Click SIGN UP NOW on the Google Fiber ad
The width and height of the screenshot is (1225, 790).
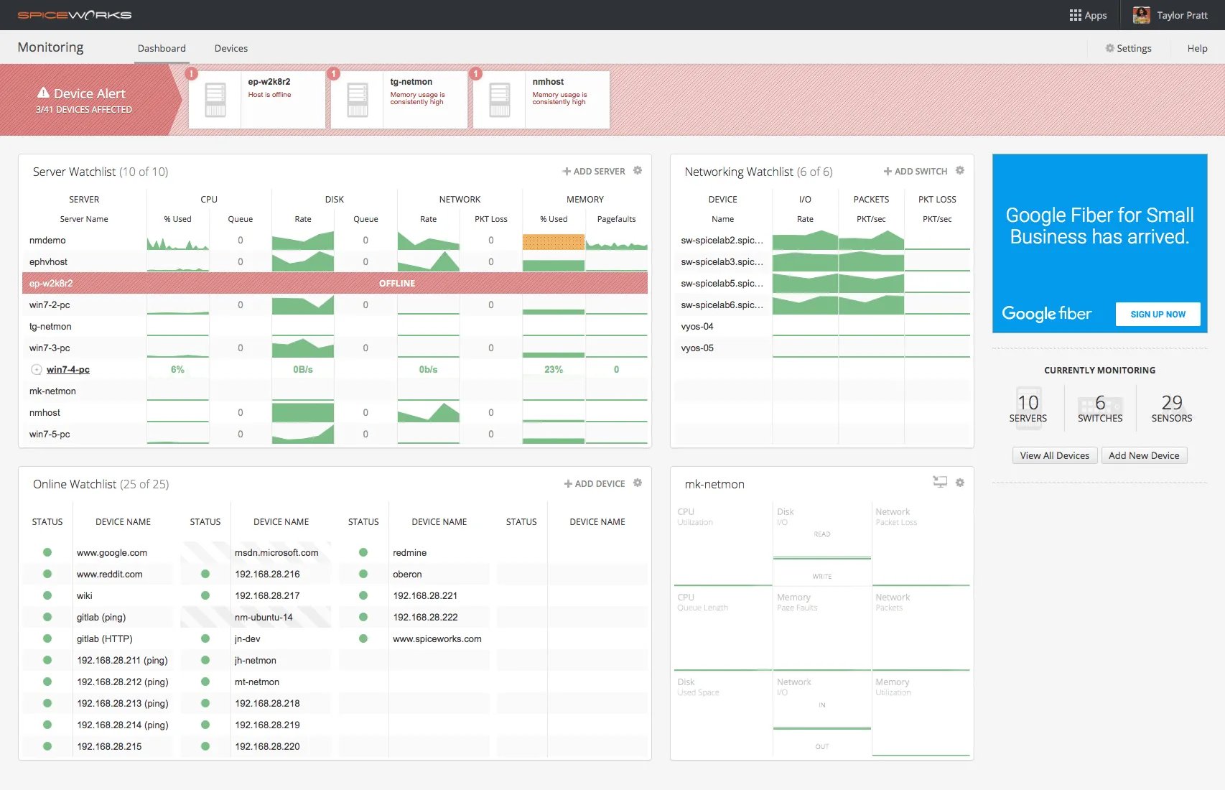click(1158, 314)
